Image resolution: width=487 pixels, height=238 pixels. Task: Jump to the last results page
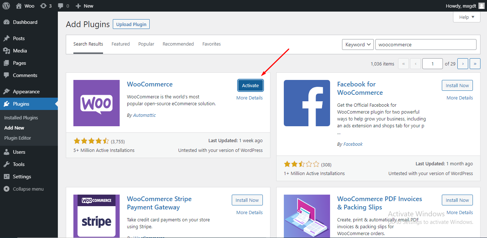click(x=475, y=64)
